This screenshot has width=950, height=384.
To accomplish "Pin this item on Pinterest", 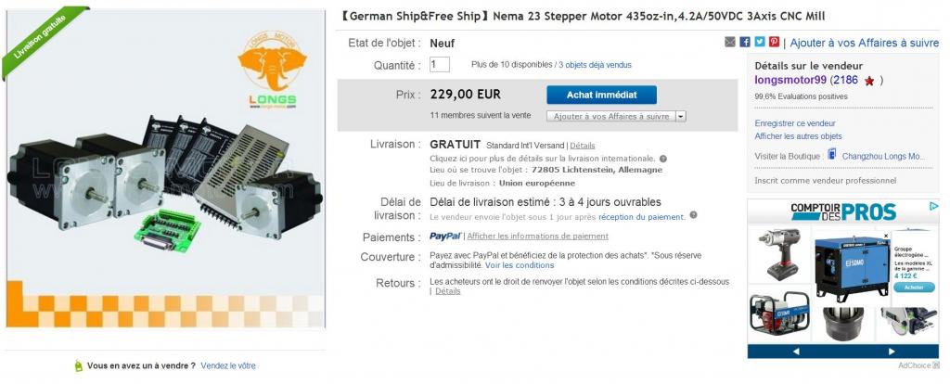I will pyautogui.click(x=774, y=43).
